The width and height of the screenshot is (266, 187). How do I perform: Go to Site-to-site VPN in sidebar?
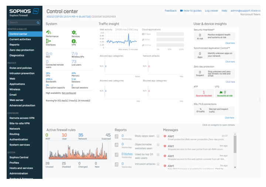click(x=20, y=123)
